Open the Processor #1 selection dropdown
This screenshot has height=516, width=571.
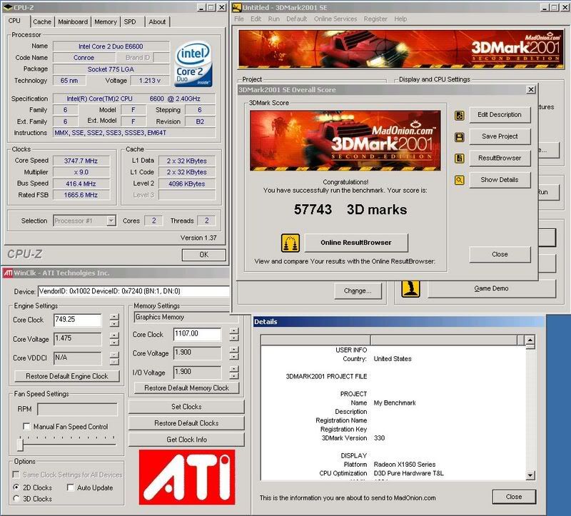[111, 221]
